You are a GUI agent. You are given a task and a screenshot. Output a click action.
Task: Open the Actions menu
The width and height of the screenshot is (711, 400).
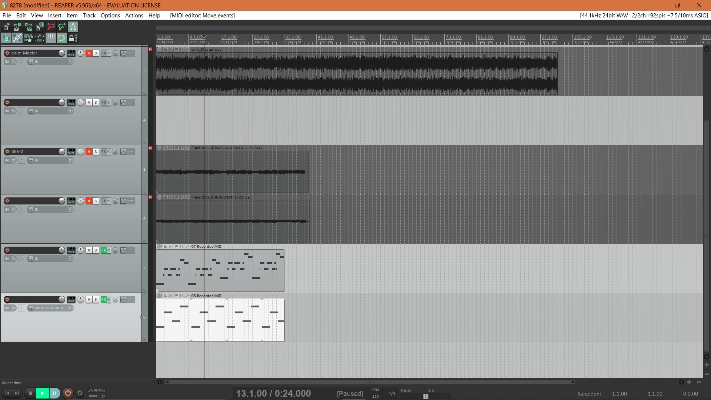(134, 15)
